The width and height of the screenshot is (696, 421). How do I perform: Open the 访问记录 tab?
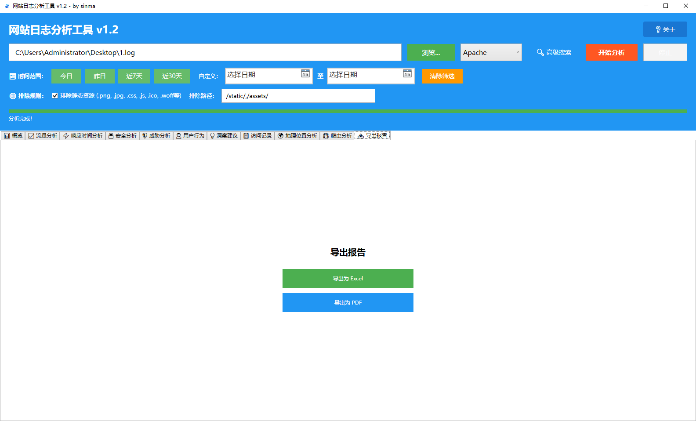[x=257, y=136]
